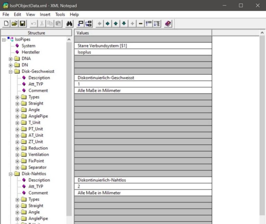Click the Att_TYP value '2' field
The height and width of the screenshot is (224, 266).
tap(143, 186)
